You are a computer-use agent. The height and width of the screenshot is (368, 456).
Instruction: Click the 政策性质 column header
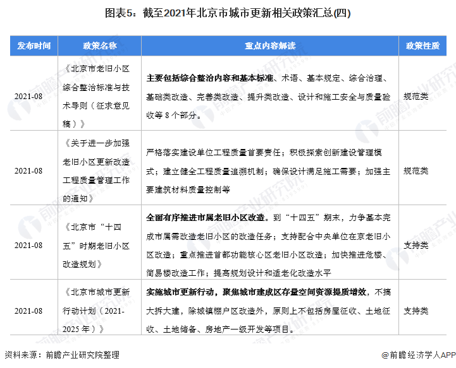(x=422, y=45)
